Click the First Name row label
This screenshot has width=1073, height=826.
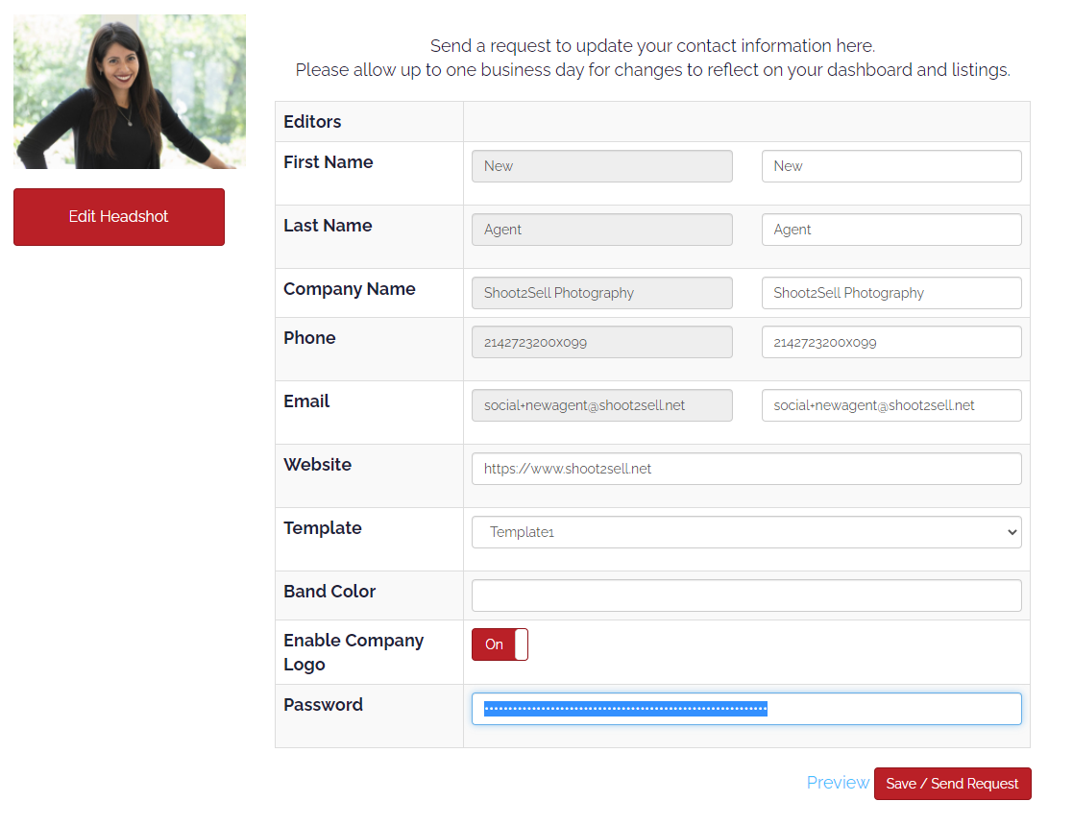pos(329,162)
